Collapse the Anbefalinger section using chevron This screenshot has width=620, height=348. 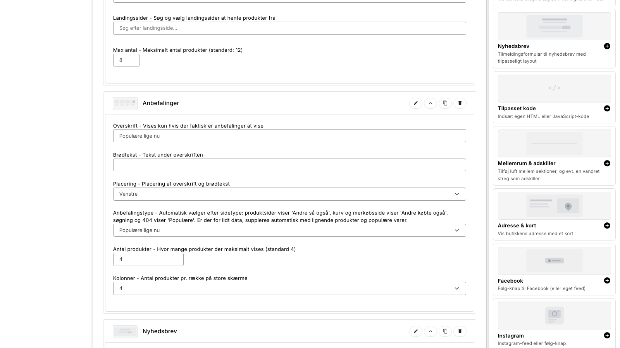tap(431, 103)
